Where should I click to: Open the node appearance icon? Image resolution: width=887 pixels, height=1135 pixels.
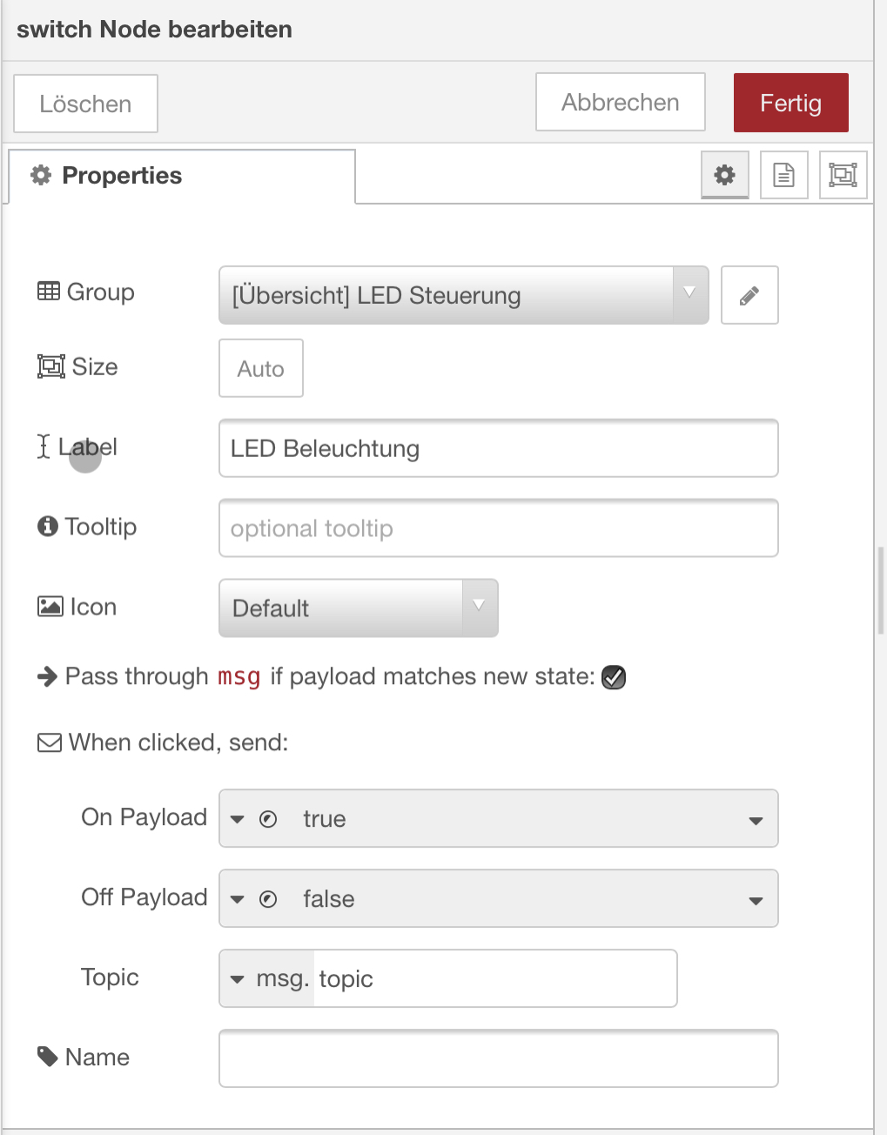pos(843,175)
